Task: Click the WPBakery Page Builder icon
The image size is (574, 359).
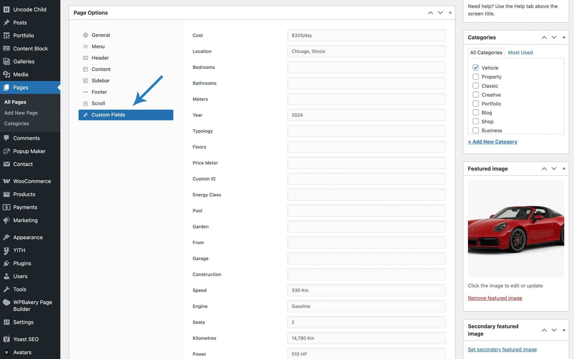Action: tap(6, 302)
